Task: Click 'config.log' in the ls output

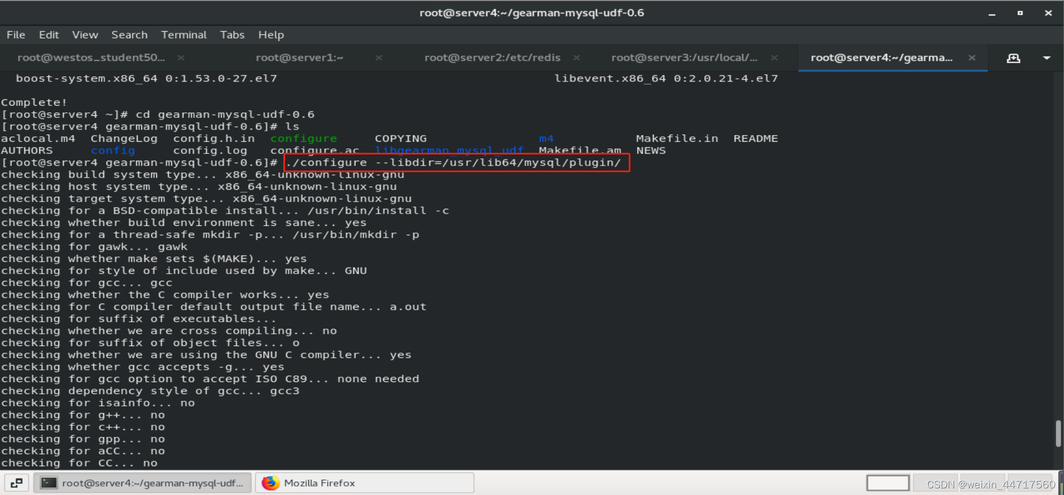Action: pos(210,151)
